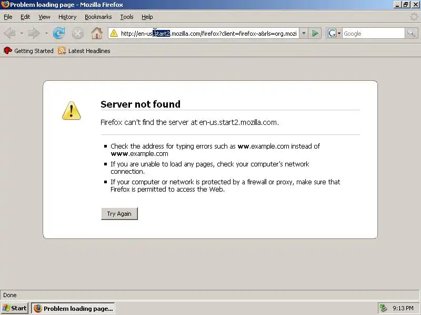Viewport: 421px width, 315px height.
Task: Click the Windows Start button
Action: (x=15, y=308)
